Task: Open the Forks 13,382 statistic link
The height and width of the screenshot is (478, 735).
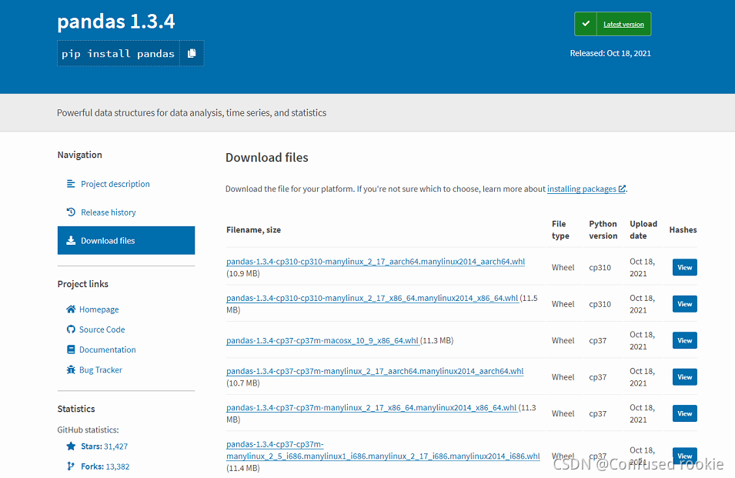Action: [105, 466]
